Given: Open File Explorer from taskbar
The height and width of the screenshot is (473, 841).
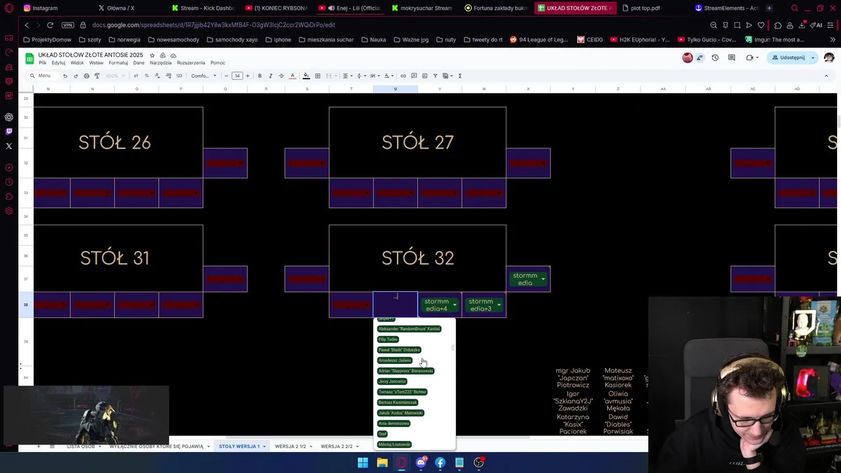Looking at the screenshot, I should tap(382, 462).
